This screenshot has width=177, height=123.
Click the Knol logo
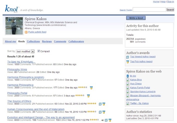point(11,9)
